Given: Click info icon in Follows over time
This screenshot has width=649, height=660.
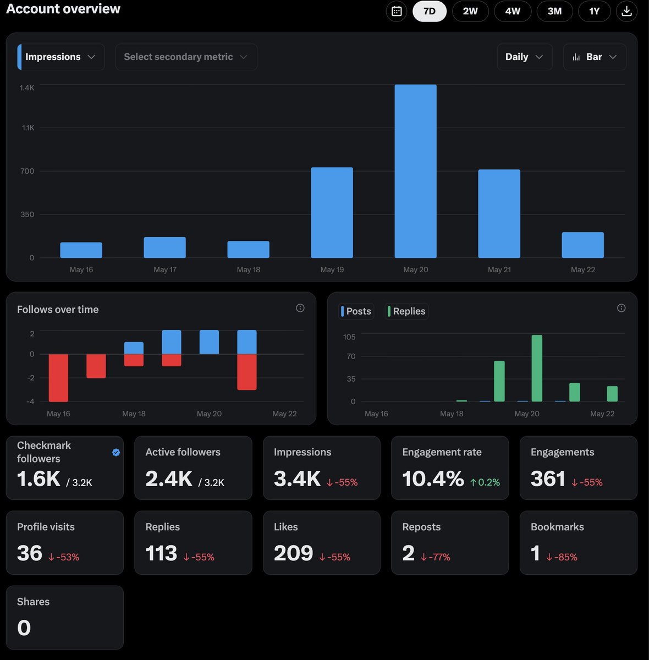Looking at the screenshot, I should coord(300,308).
